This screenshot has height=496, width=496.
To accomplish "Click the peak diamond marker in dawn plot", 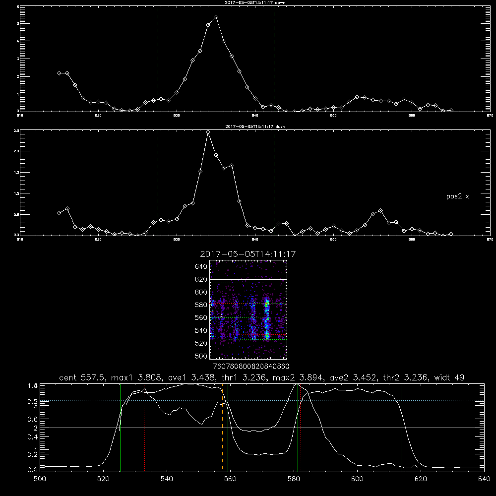I will 216,16.
